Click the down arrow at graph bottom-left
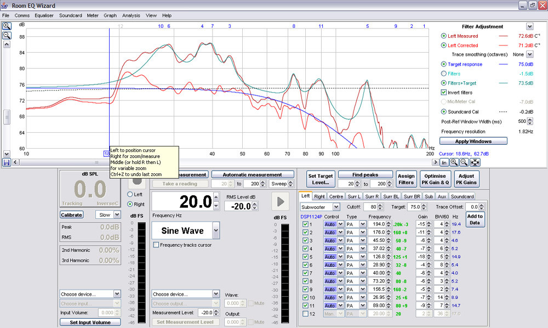This screenshot has height=328, width=548. (7, 154)
